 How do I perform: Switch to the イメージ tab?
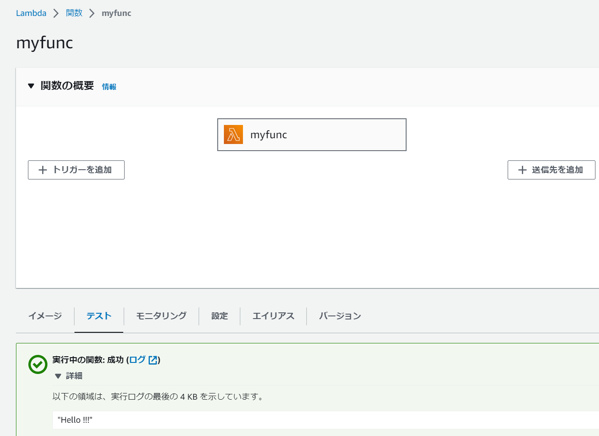[x=45, y=316]
